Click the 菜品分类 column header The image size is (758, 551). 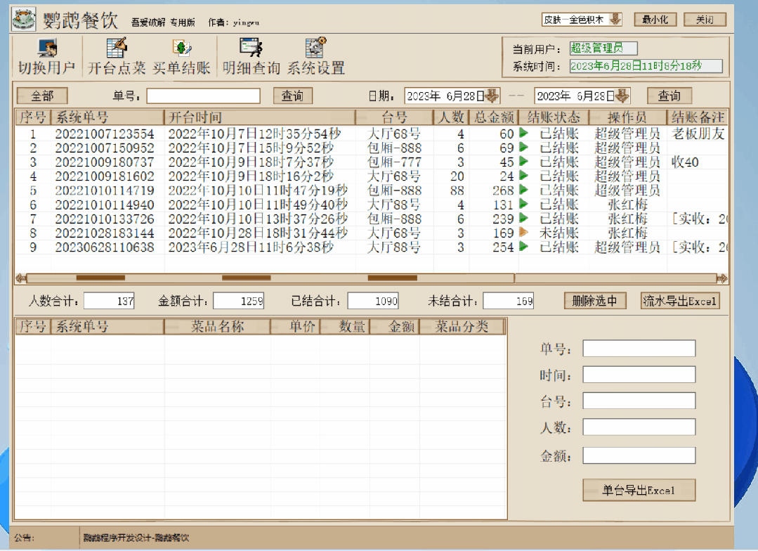462,327
